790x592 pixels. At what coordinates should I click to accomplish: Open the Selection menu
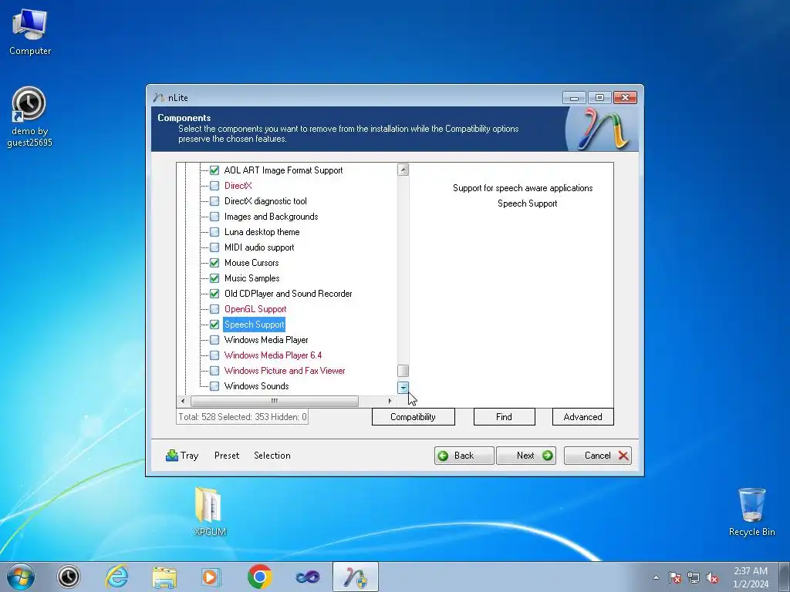(272, 456)
